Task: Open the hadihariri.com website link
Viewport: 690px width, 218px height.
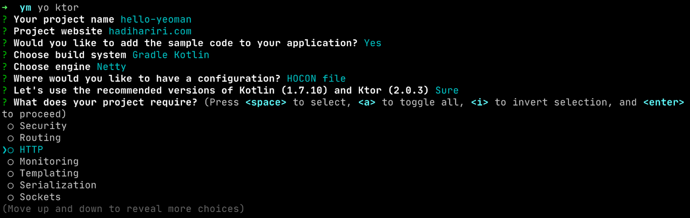Action: 150,31
